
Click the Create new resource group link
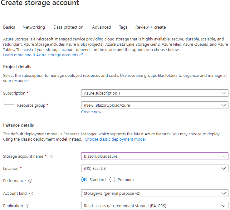point(91,112)
